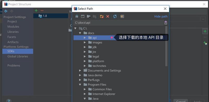Screen dimensions: 209x102
Task: Expand the legal folder arrow
Action: (85, 56)
